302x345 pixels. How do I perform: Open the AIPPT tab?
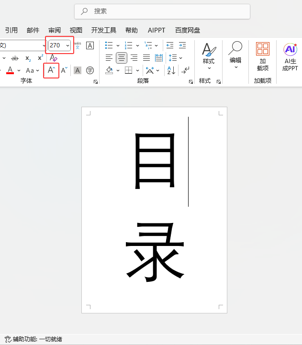click(157, 30)
